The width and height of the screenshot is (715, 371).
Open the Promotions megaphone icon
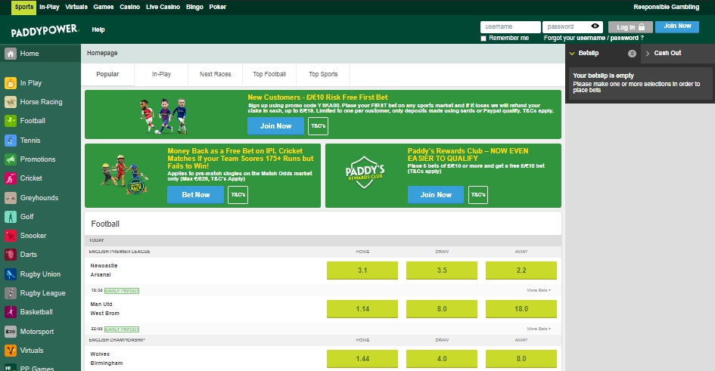11,159
